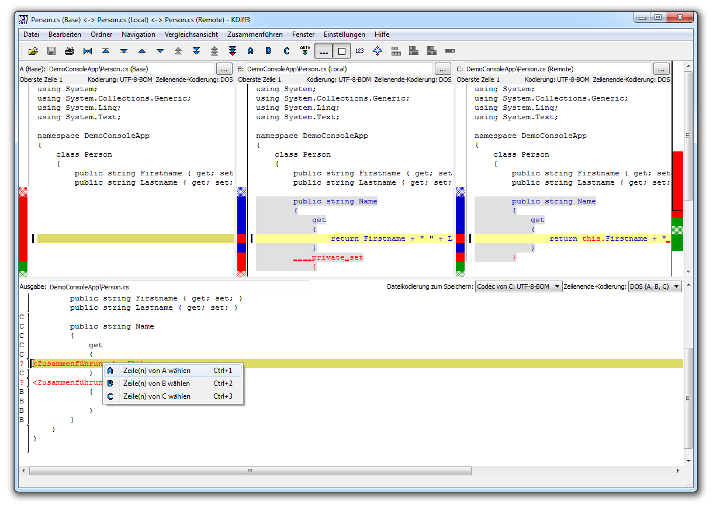The image size is (713, 508).
Task: Select A everywhere via toolbar A icon
Action: pyautogui.click(x=251, y=51)
